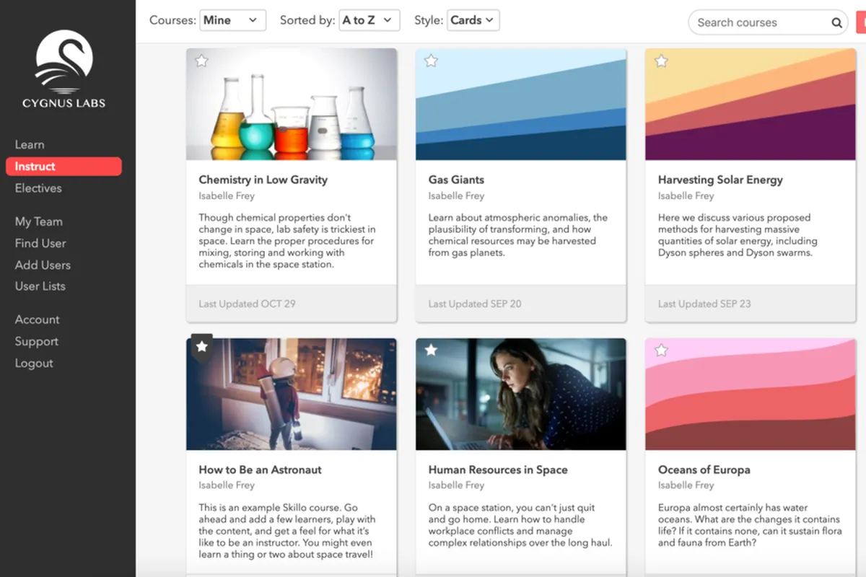The width and height of the screenshot is (866, 577).
Task: Open the Style dropdown showing Cards
Action: point(473,20)
